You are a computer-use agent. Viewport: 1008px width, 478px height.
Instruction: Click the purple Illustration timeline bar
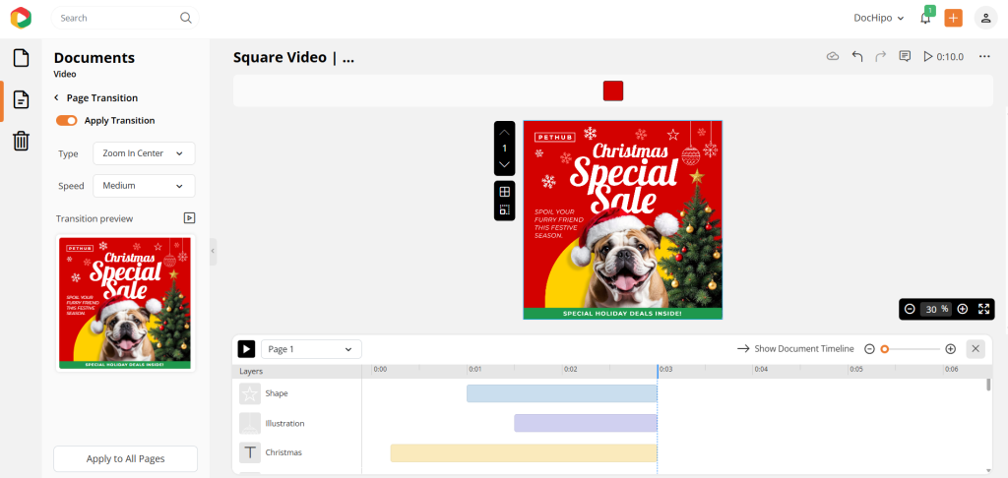point(586,423)
